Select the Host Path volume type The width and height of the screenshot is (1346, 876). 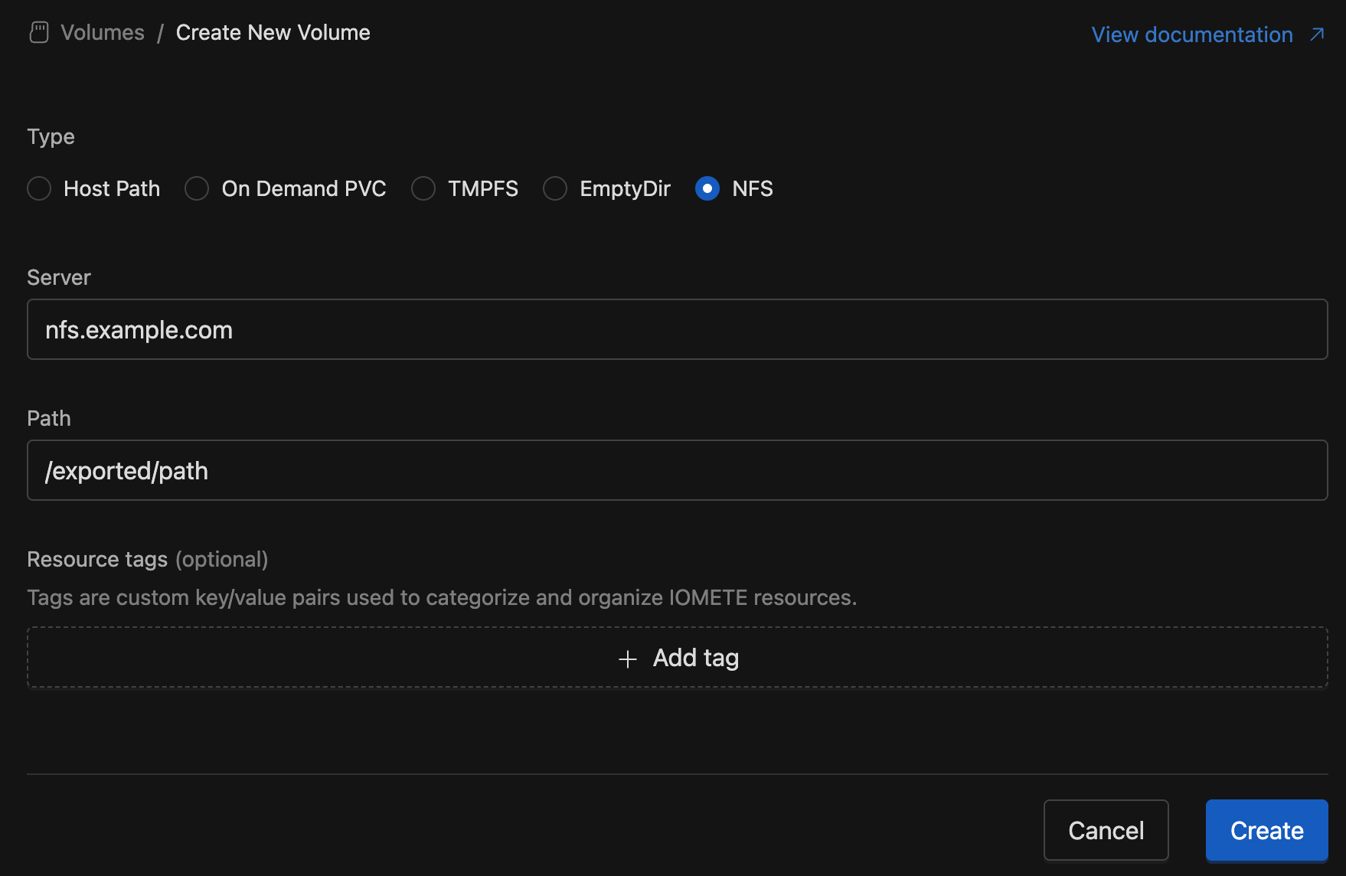(39, 188)
